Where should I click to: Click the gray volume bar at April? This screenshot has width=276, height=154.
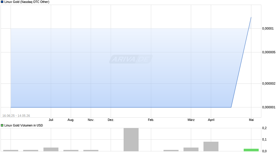coord(211,146)
